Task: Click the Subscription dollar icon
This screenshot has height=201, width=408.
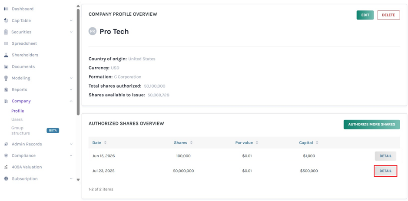Action: pyautogui.click(x=6, y=178)
